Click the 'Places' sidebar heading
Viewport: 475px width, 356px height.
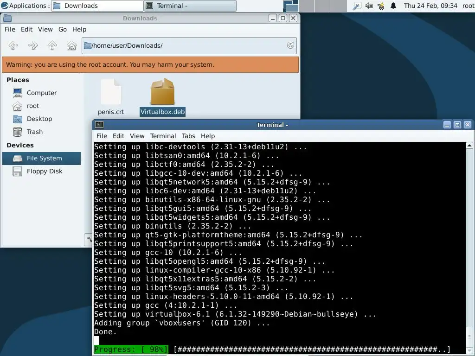[x=18, y=80]
